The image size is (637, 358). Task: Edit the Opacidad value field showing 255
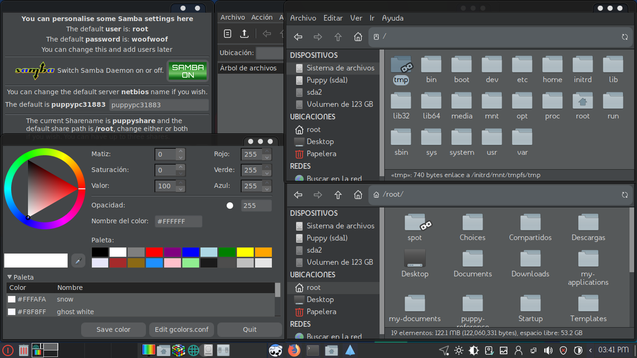(x=256, y=205)
